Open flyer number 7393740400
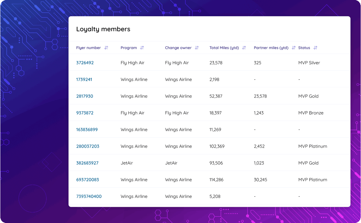 (89, 196)
